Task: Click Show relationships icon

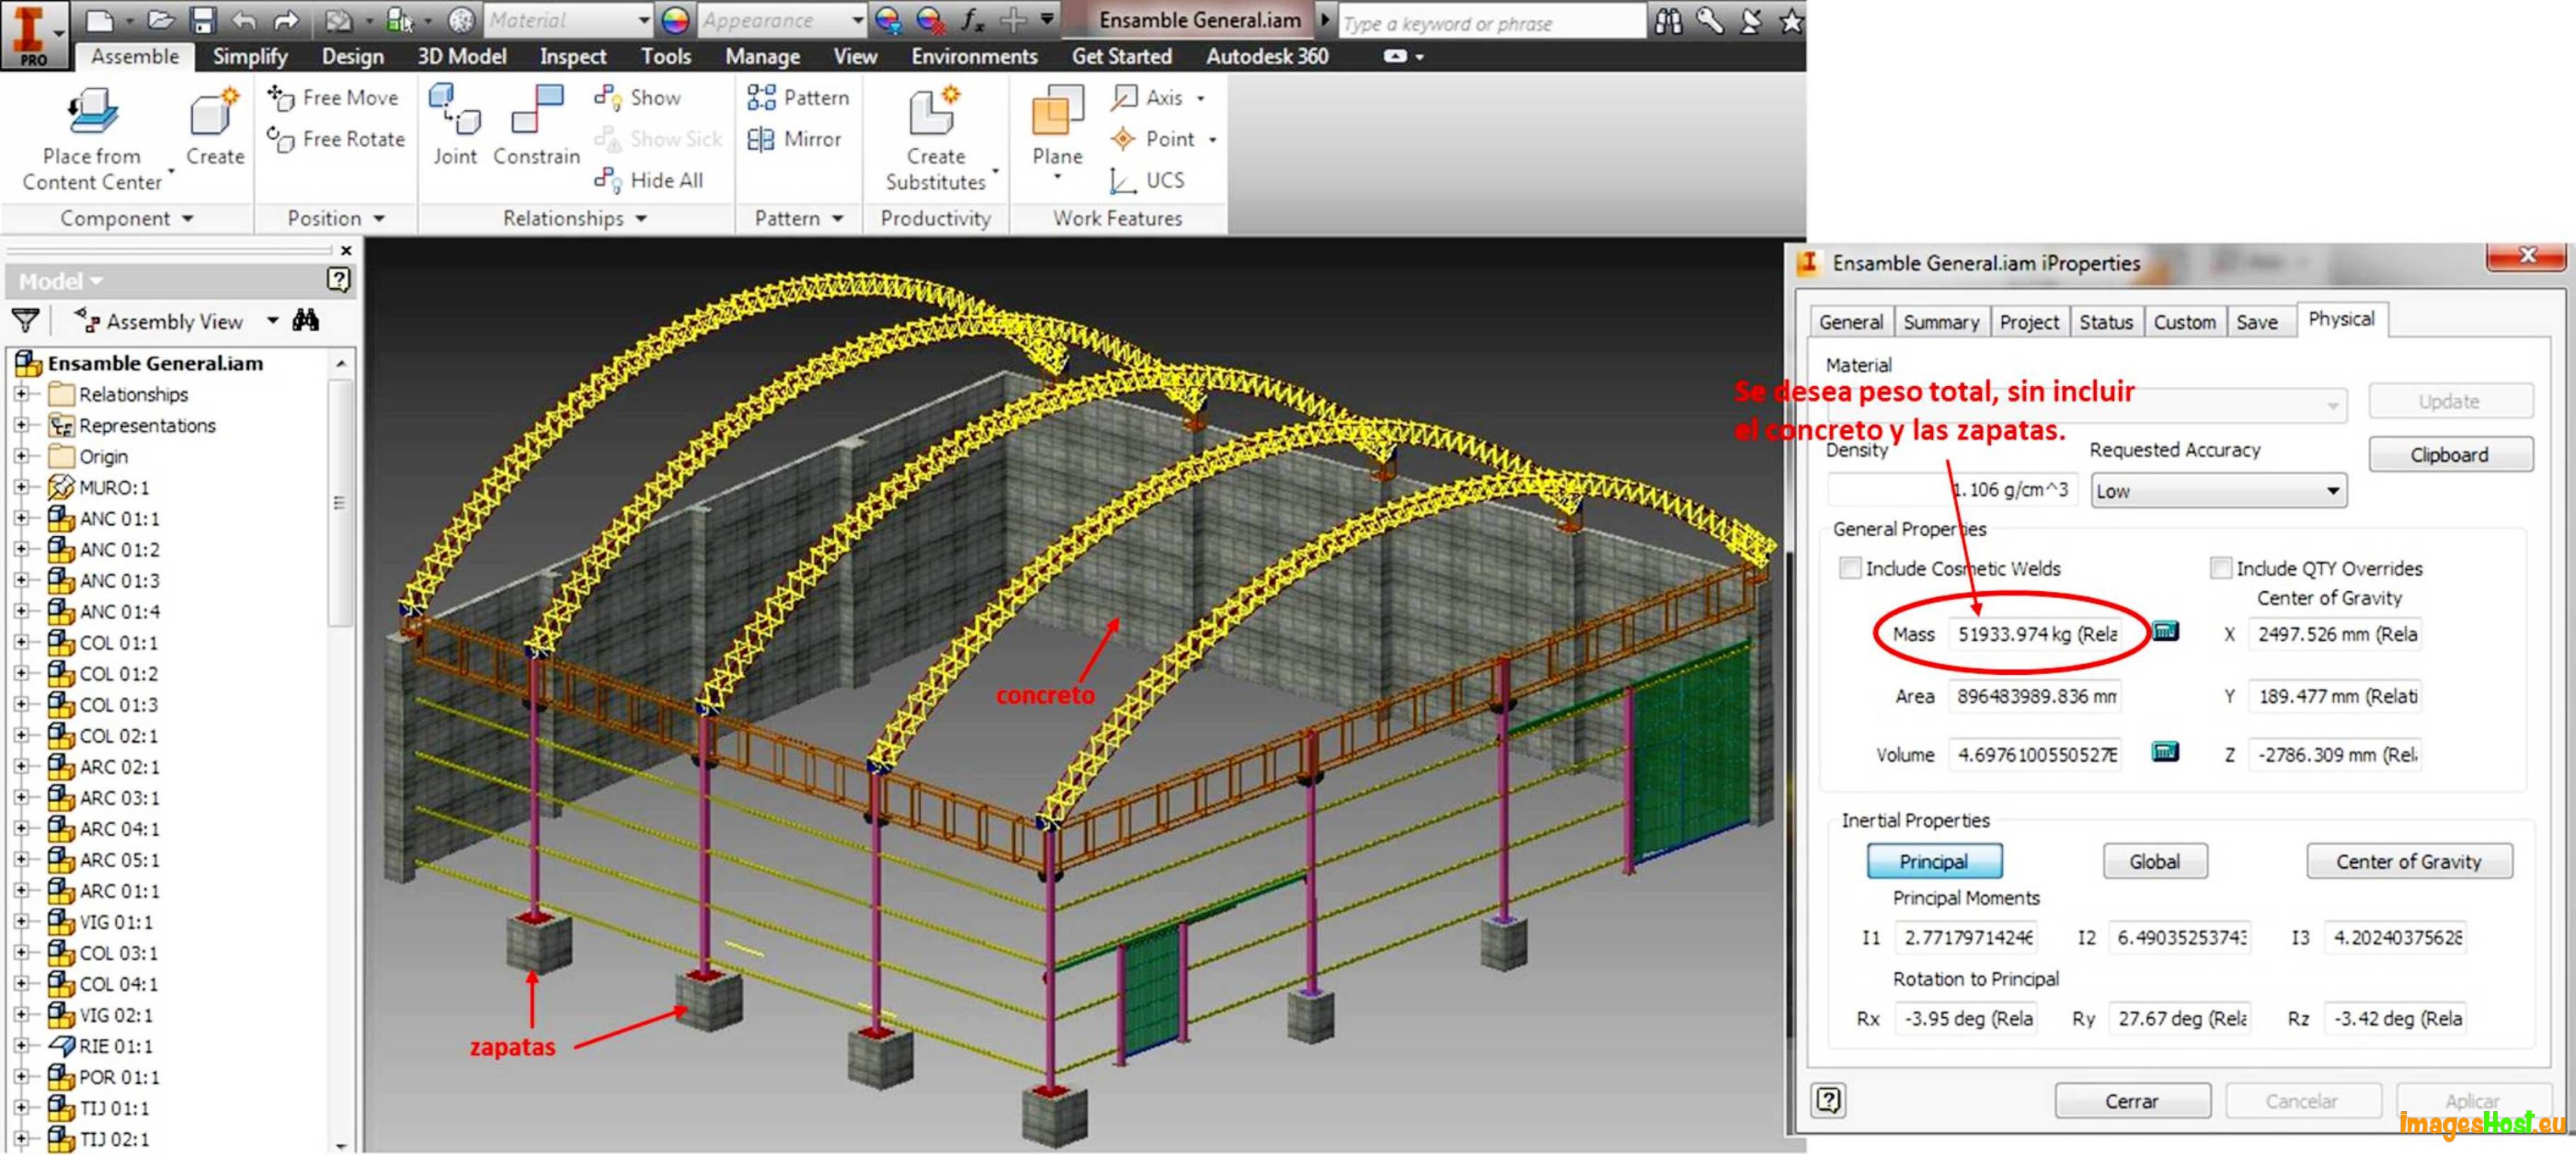Action: point(608,97)
